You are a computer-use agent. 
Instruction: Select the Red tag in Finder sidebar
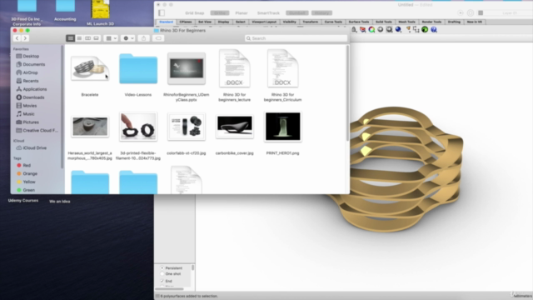point(24,165)
